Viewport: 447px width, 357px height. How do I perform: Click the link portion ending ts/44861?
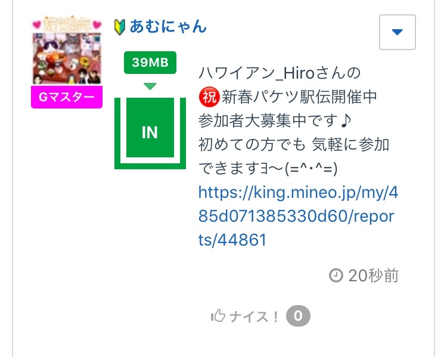click(x=232, y=240)
